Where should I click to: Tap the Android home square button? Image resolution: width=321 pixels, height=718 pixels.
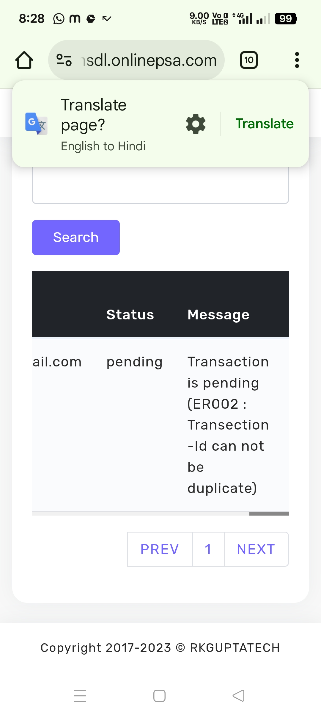point(159,696)
